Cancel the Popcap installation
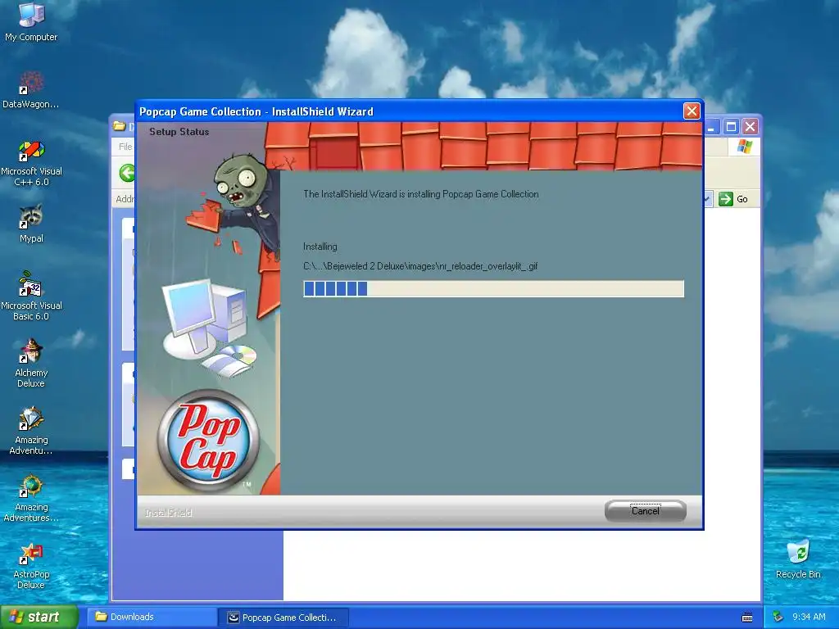Screen dimensions: 839x629 [x=646, y=511]
